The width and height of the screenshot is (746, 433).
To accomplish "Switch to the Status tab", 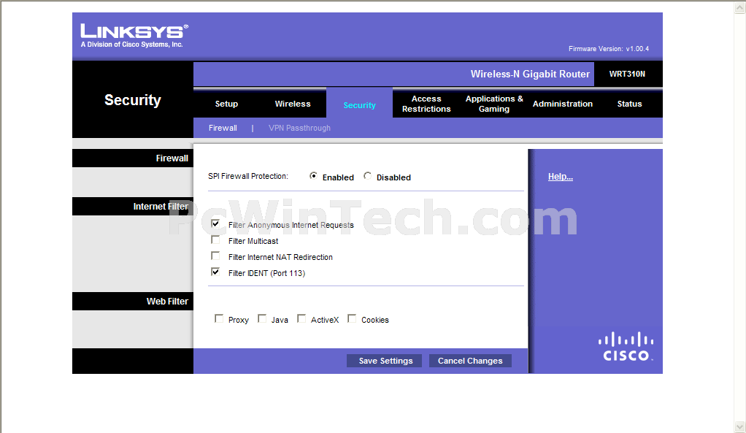I will coord(629,104).
